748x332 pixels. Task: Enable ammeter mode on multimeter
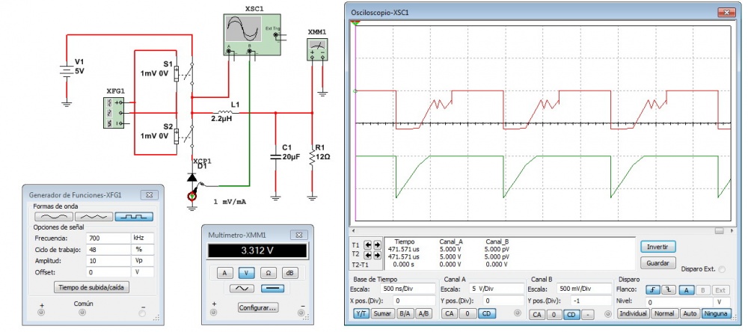pos(222,272)
